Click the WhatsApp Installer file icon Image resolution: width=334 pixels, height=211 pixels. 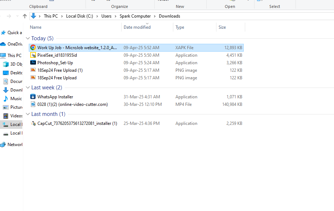[x=33, y=97]
